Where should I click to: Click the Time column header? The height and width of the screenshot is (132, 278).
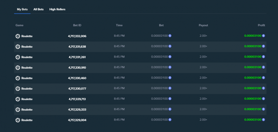click(x=119, y=25)
